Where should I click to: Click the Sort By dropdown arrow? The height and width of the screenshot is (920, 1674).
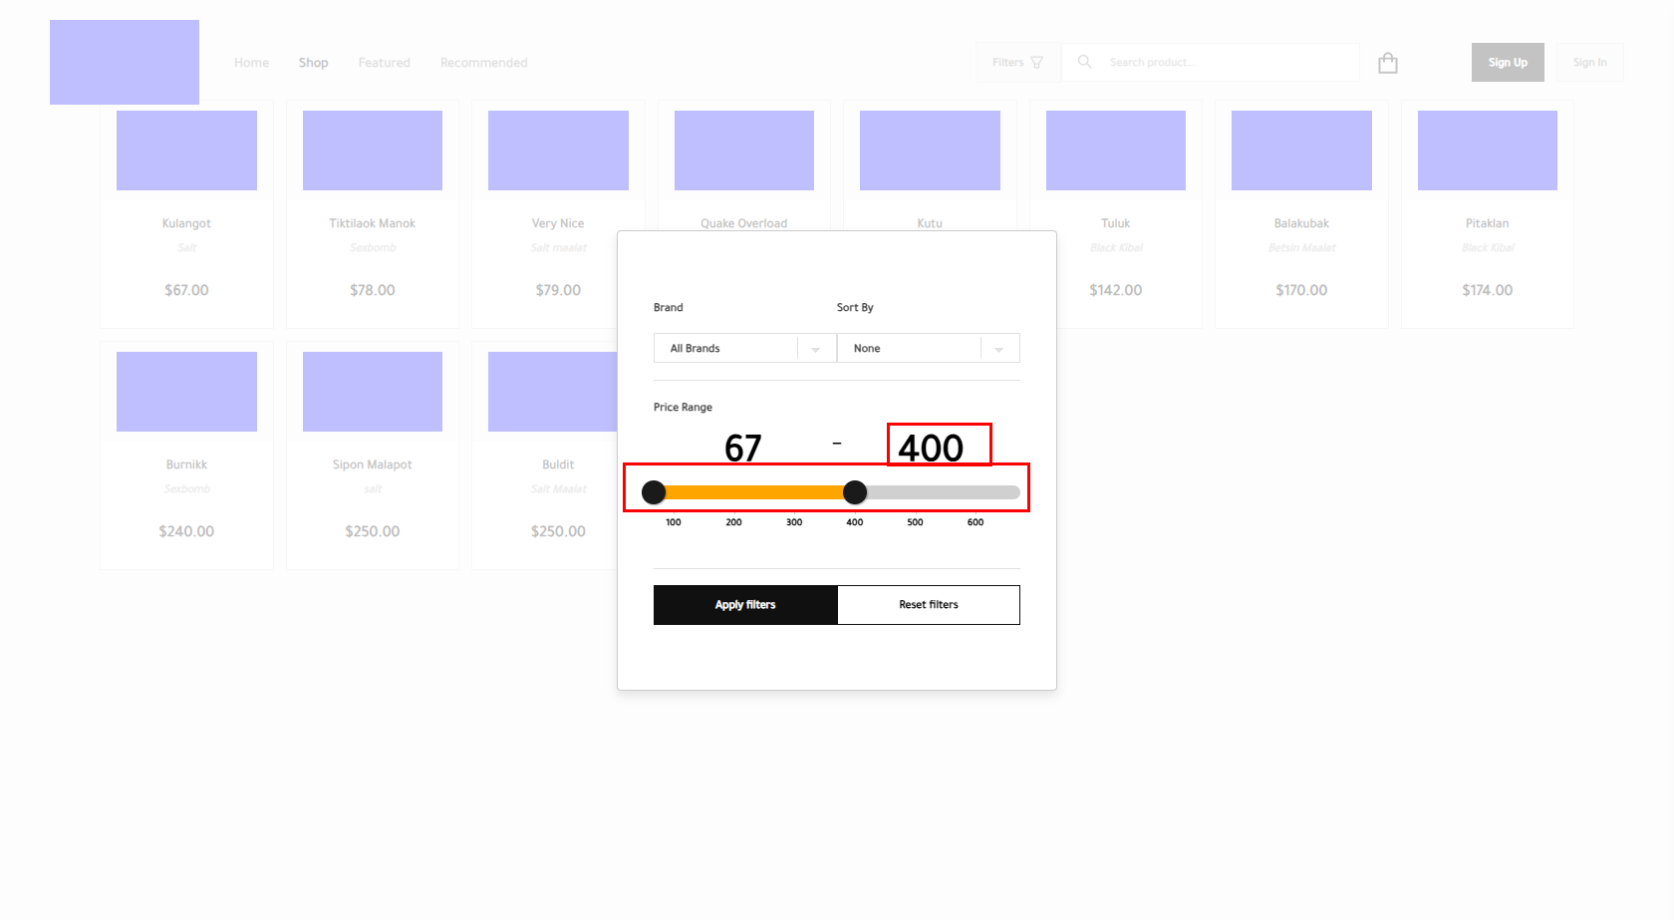tap(998, 349)
